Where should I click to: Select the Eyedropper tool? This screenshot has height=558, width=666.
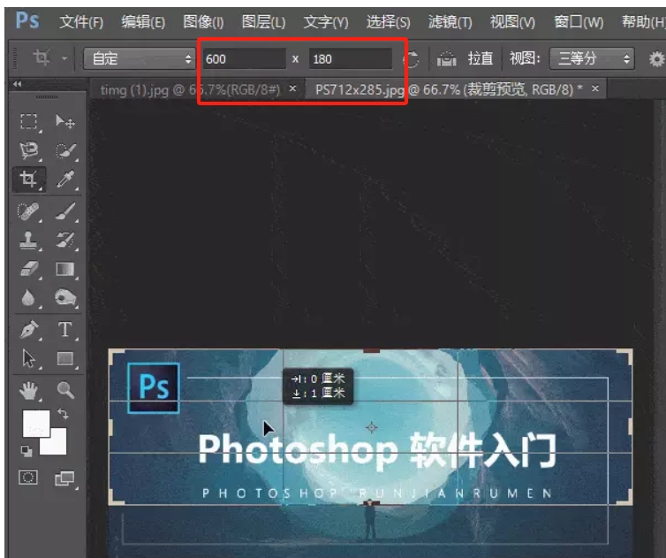pyautogui.click(x=65, y=179)
